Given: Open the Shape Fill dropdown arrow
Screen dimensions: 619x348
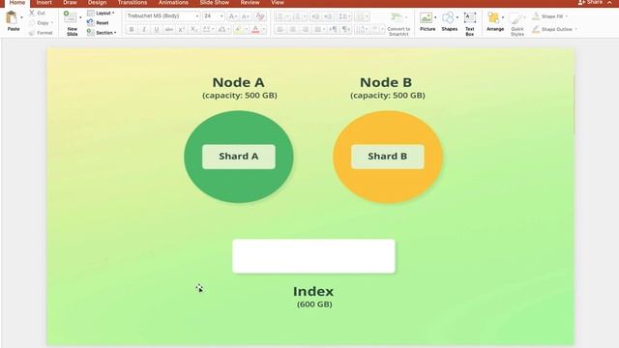Looking at the screenshot, I should [567, 16].
